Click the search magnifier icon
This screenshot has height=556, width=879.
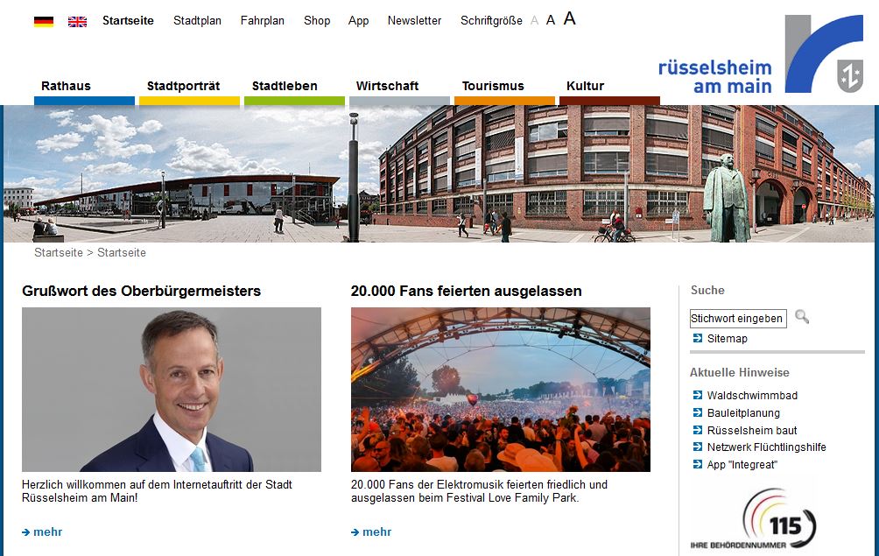pyautogui.click(x=802, y=317)
